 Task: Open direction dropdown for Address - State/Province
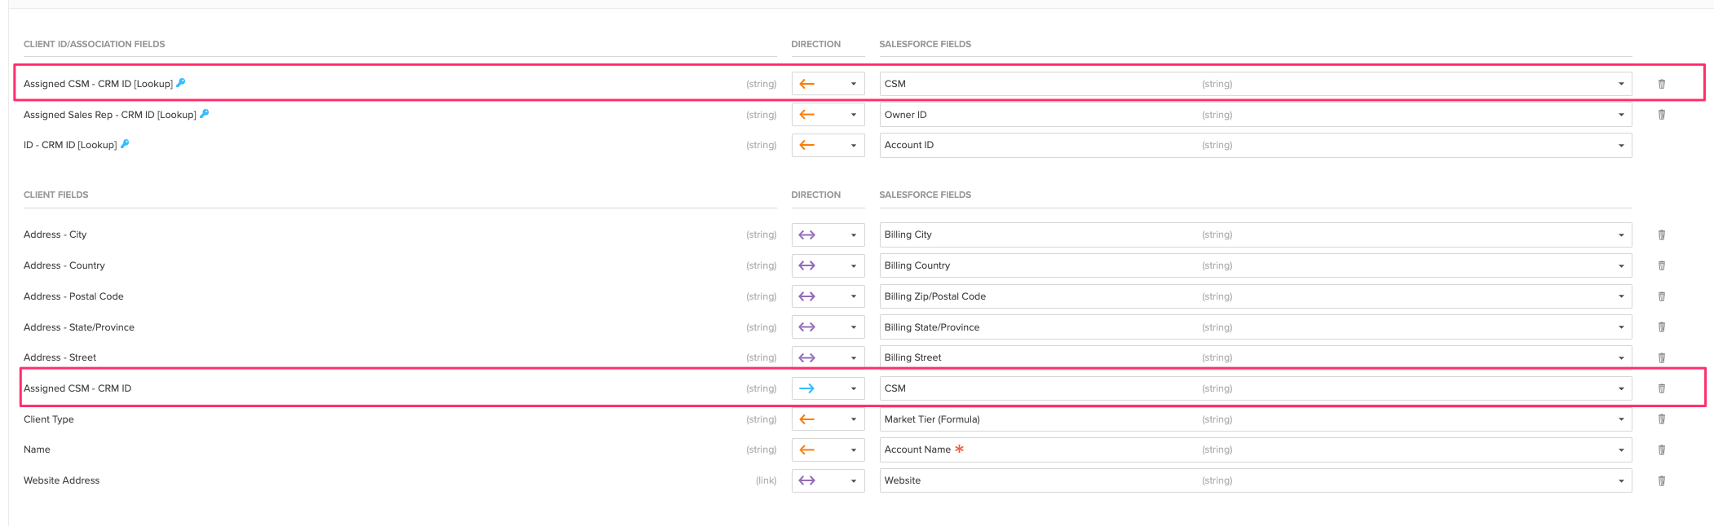[x=828, y=327]
